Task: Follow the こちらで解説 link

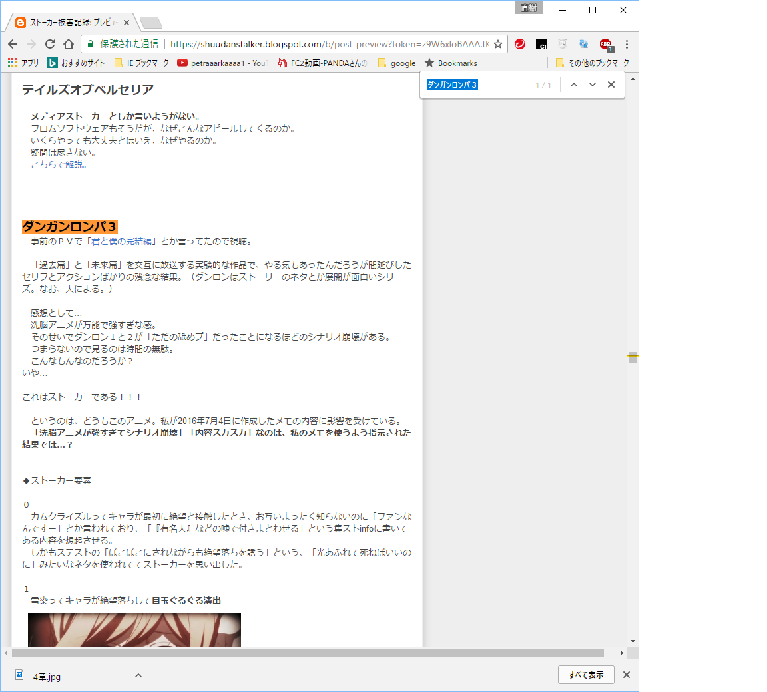Action: 59,165
